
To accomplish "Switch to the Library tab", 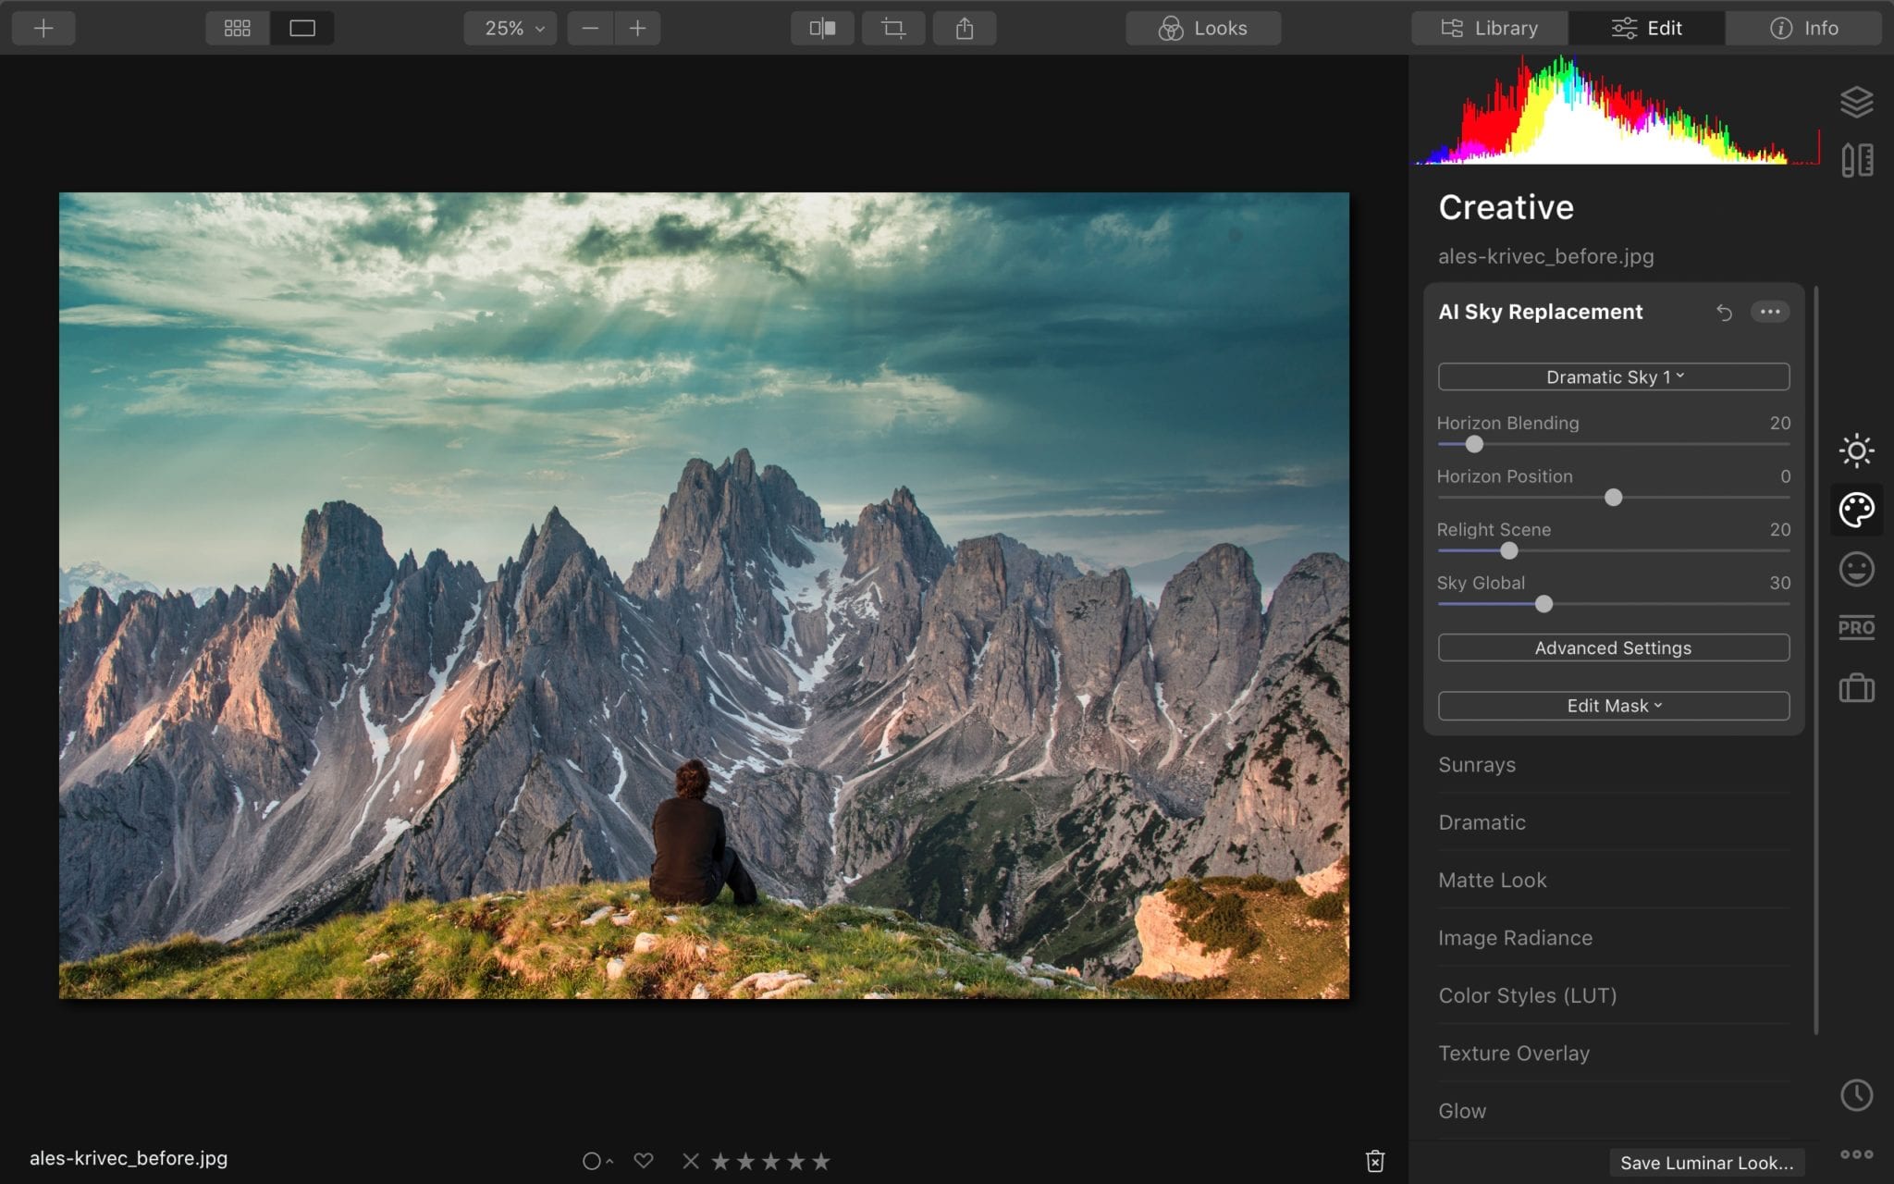I will pyautogui.click(x=1490, y=29).
